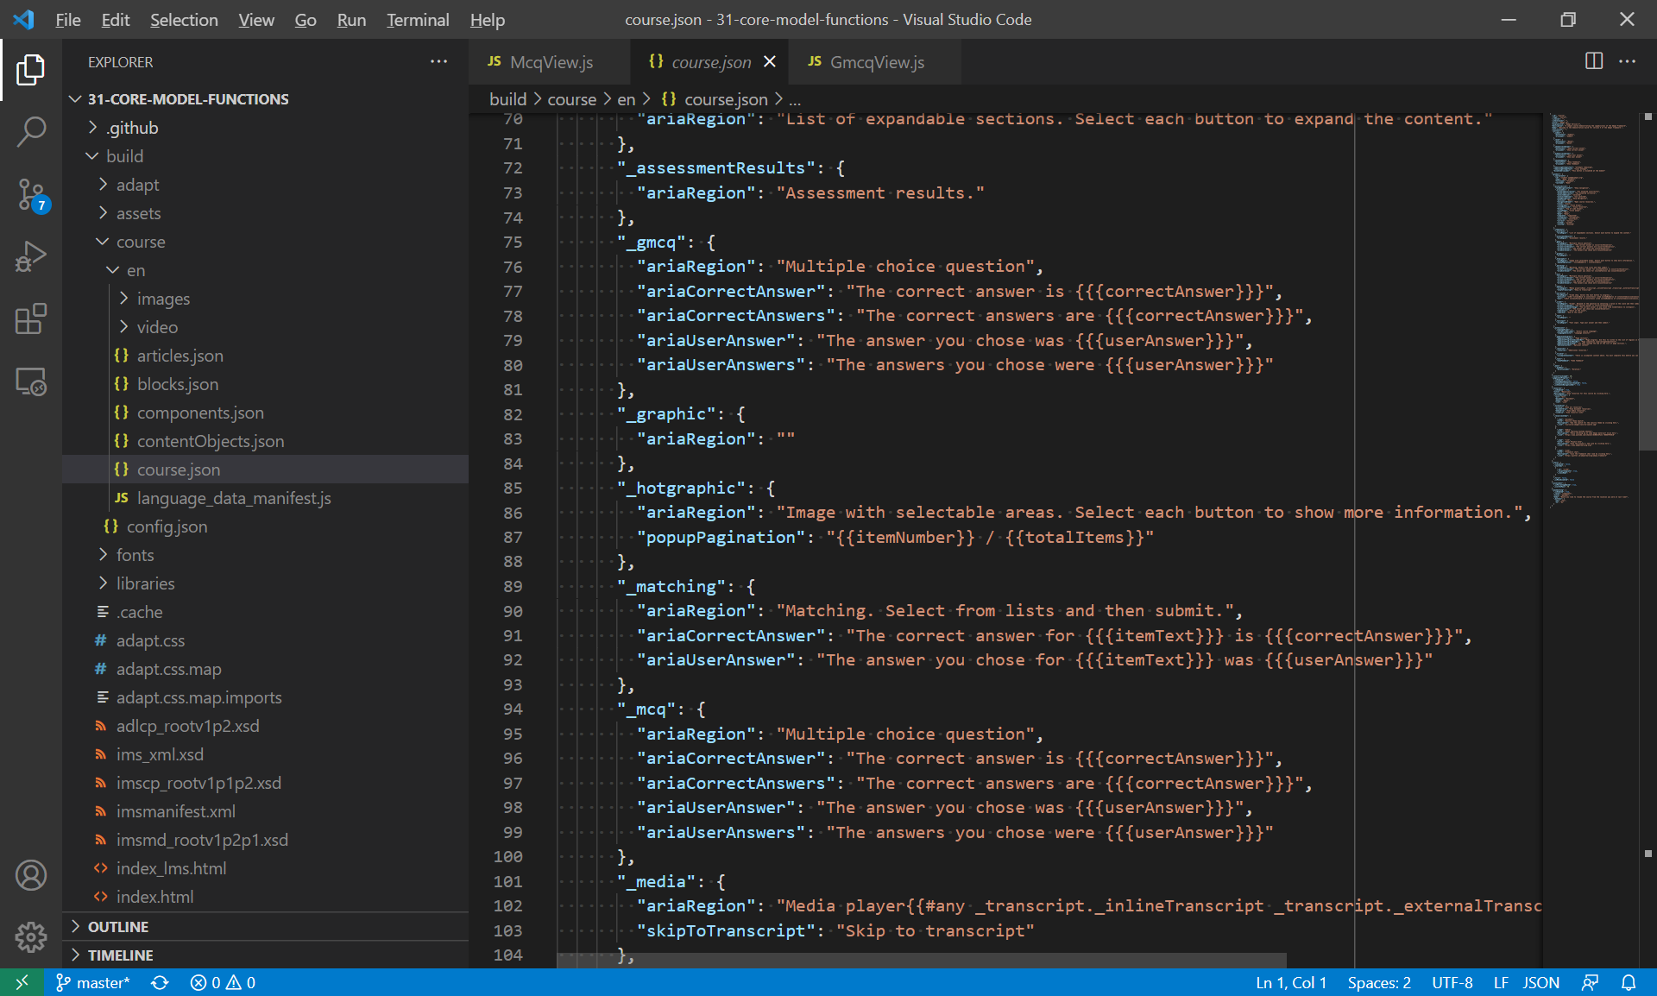Screen dimensions: 1657x996
Task: Open the Extensions view
Action: tap(31, 318)
